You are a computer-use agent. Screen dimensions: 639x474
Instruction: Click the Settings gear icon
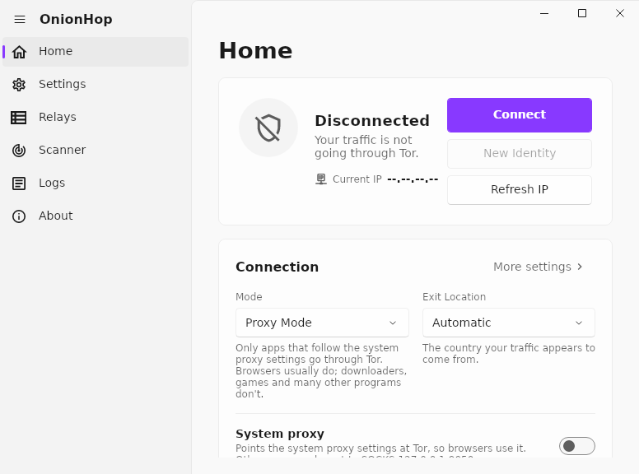19,84
